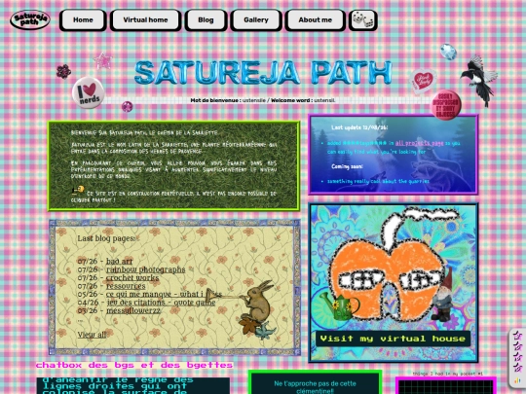Click the SATUREJA PATH title banner
The image size is (526, 394).
263,73
